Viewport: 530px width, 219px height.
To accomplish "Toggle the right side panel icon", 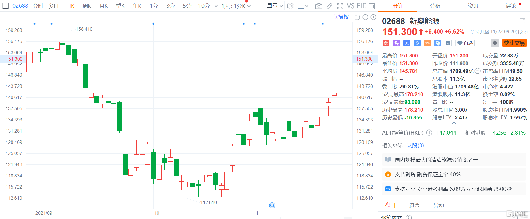I will click(x=372, y=6).
